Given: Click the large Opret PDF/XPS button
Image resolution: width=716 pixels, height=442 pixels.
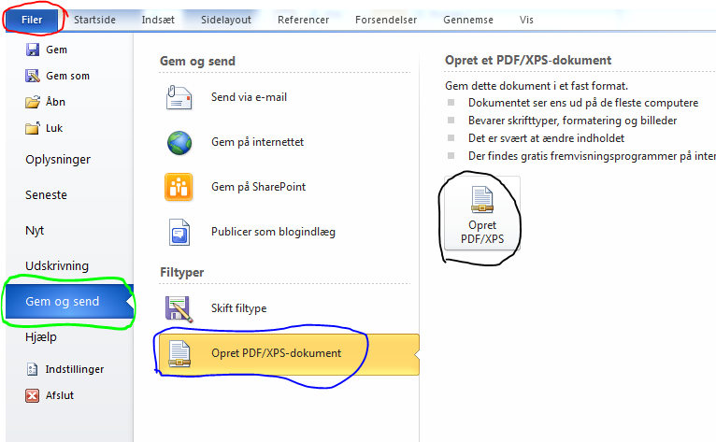Looking at the screenshot, I should (482, 213).
